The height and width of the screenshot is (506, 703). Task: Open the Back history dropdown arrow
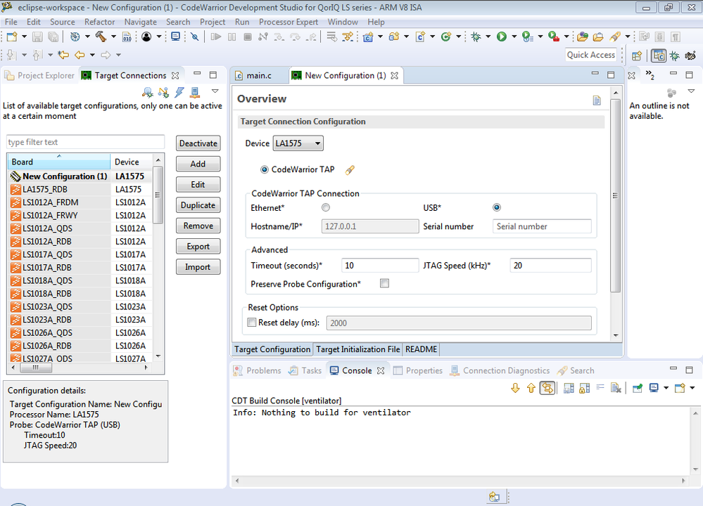pos(92,55)
